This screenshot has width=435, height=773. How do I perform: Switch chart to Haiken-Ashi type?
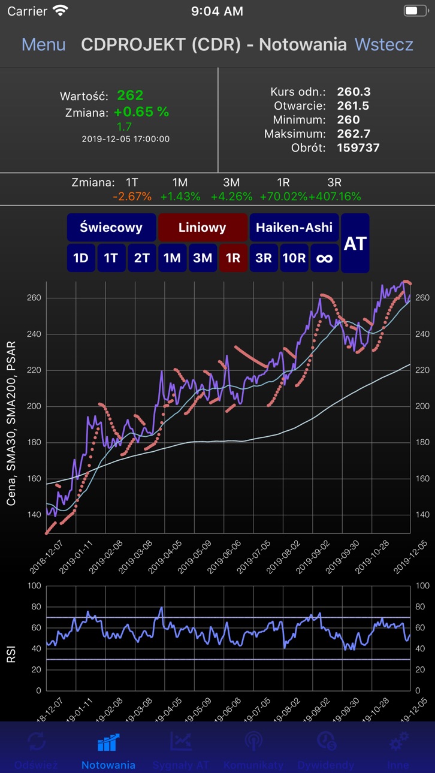click(x=294, y=228)
